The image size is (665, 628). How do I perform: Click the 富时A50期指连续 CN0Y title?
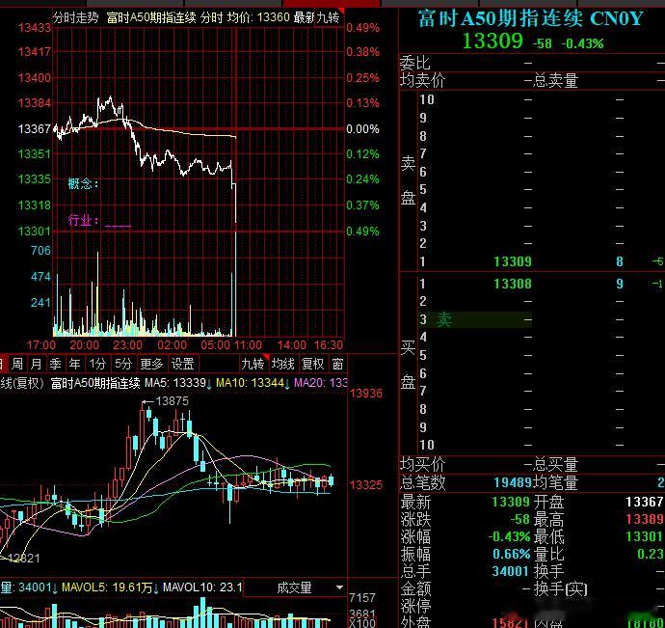coord(531,18)
